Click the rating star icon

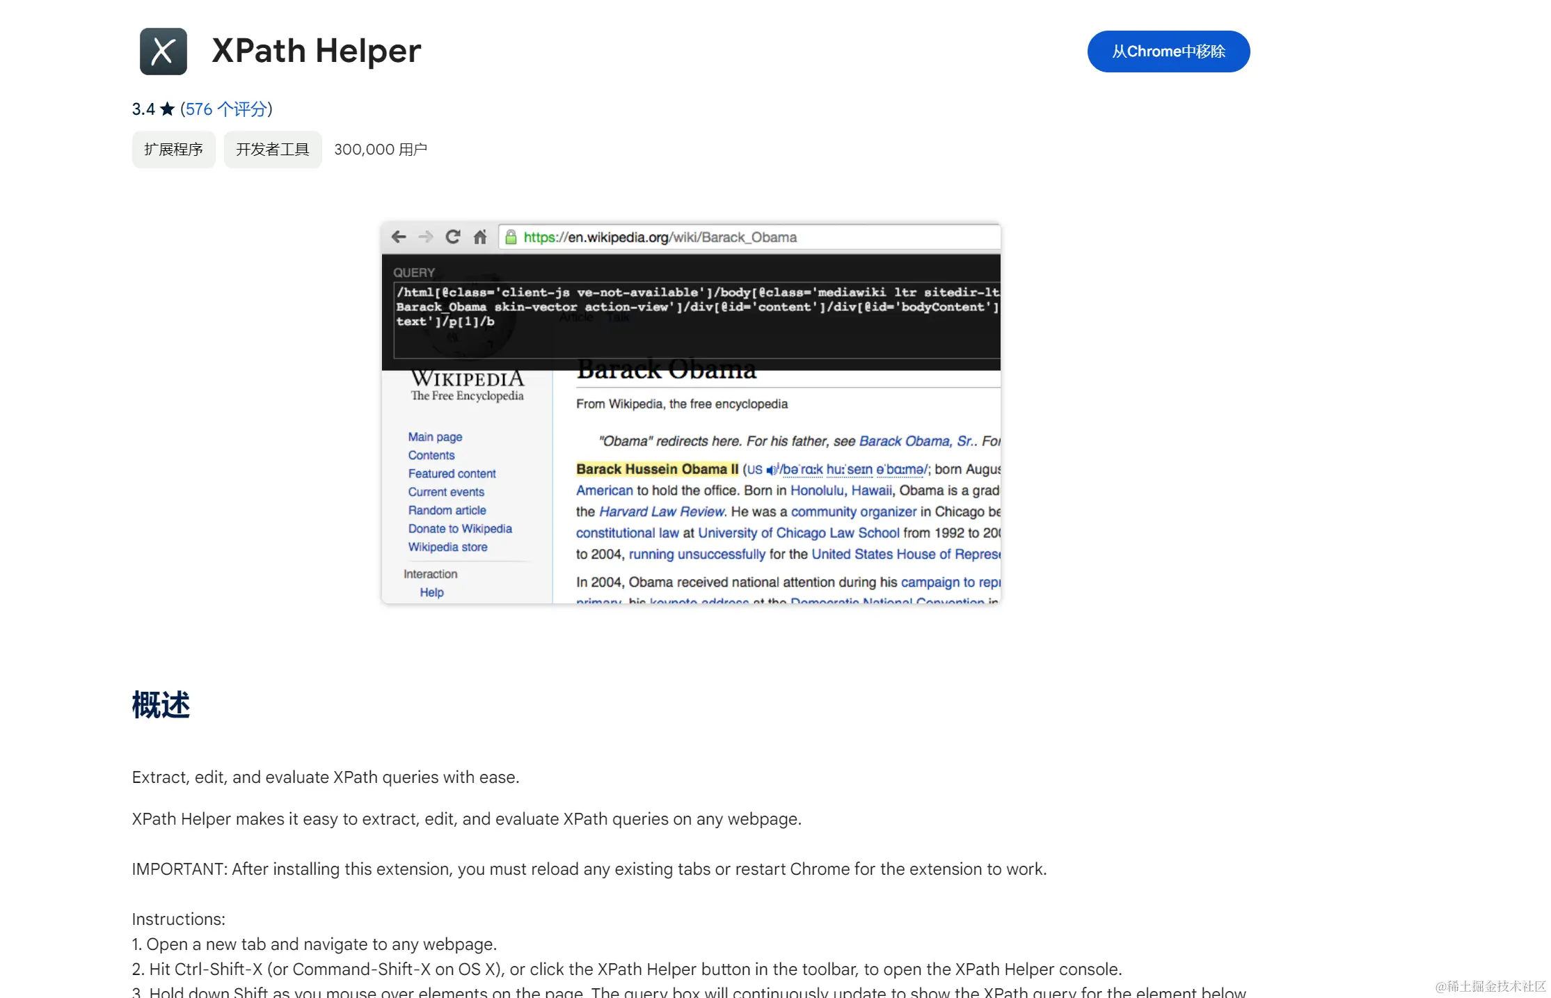tap(167, 109)
